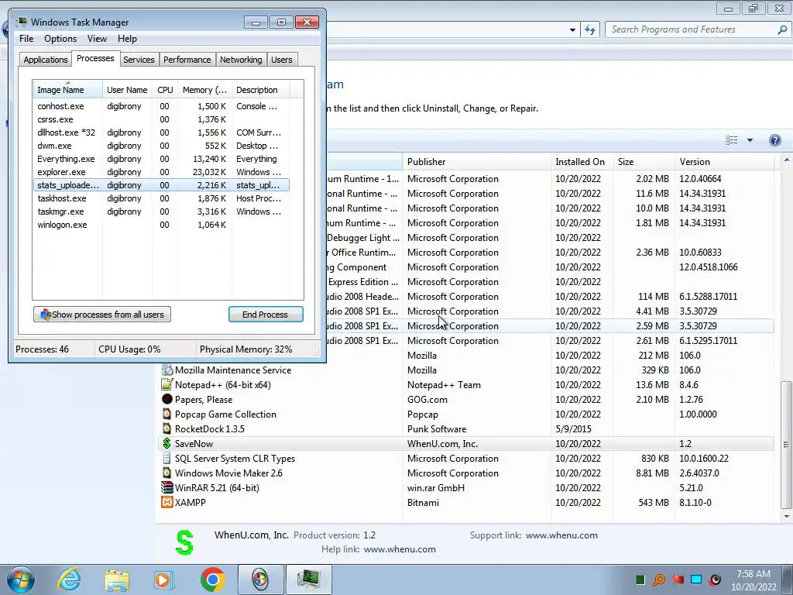
Task: Click Show processes from all users
Action: point(102,315)
